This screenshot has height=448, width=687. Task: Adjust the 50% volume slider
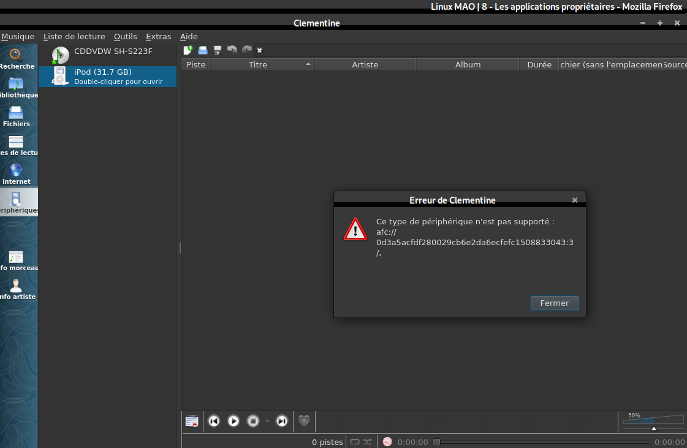[653, 421]
